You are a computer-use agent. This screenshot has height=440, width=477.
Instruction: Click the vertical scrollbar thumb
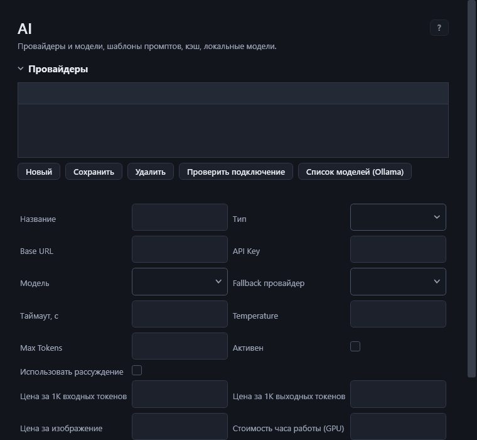(x=471, y=189)
